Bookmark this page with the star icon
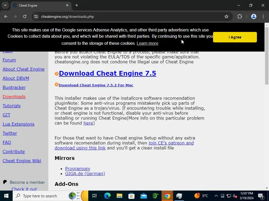The height and width of the screenshot is (201, 269). pos(226,16)
